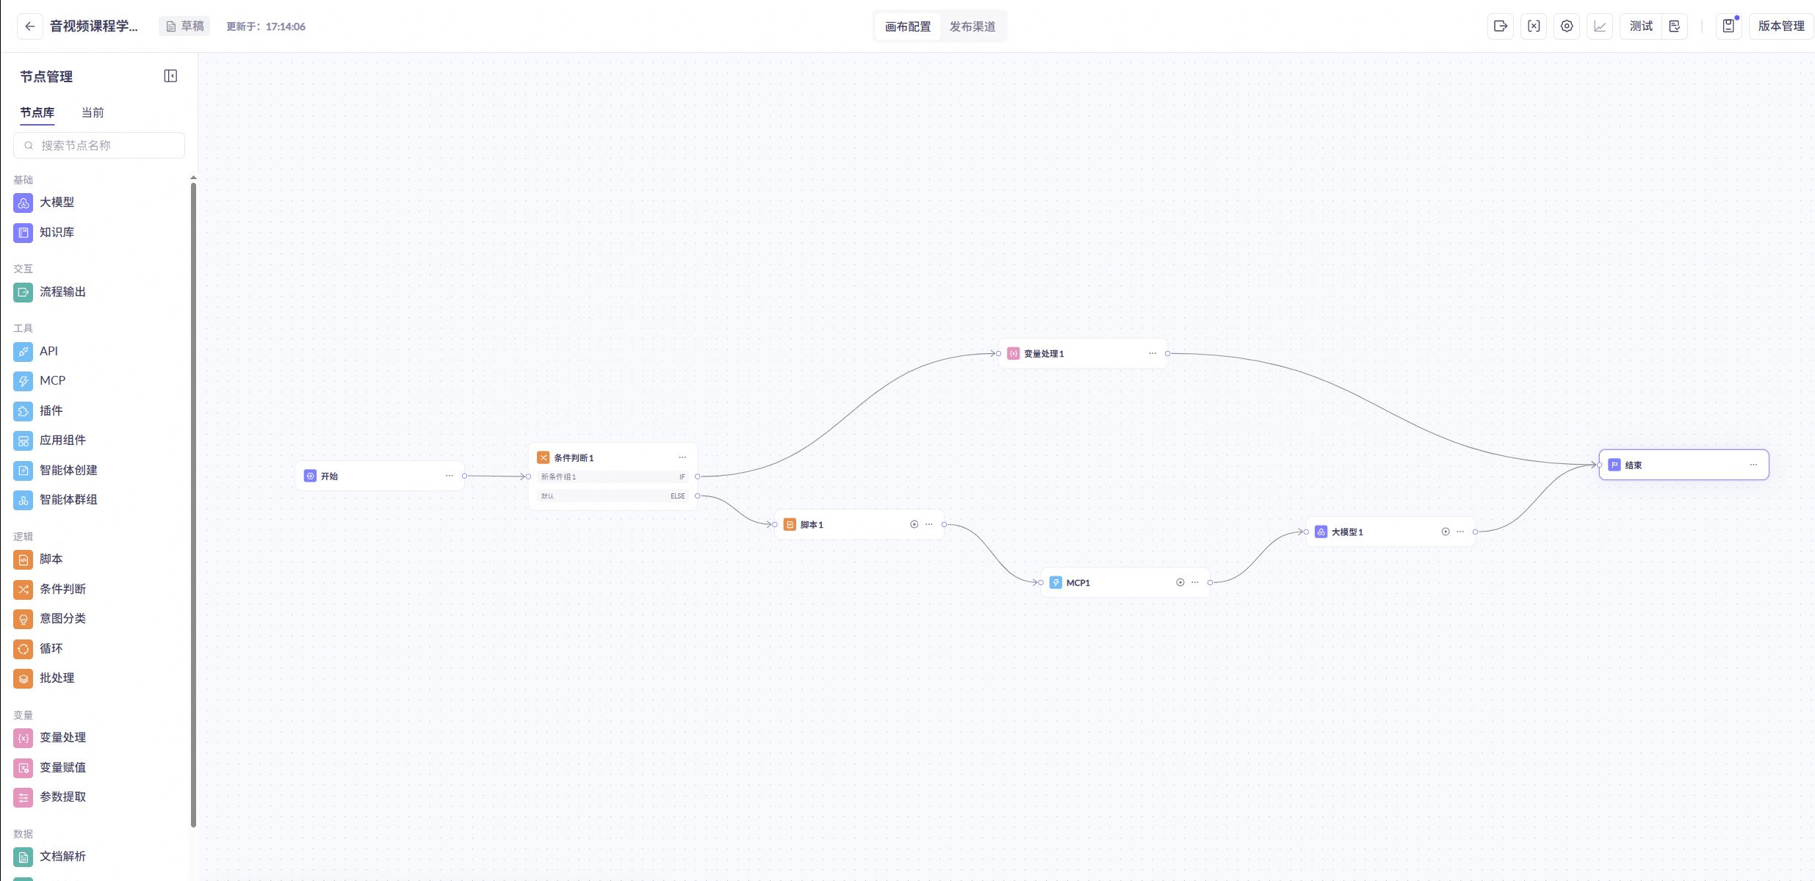Click the export icon in top toolbar
The height and width of the screenshot is (881, 1815).
pos(1500,26)
